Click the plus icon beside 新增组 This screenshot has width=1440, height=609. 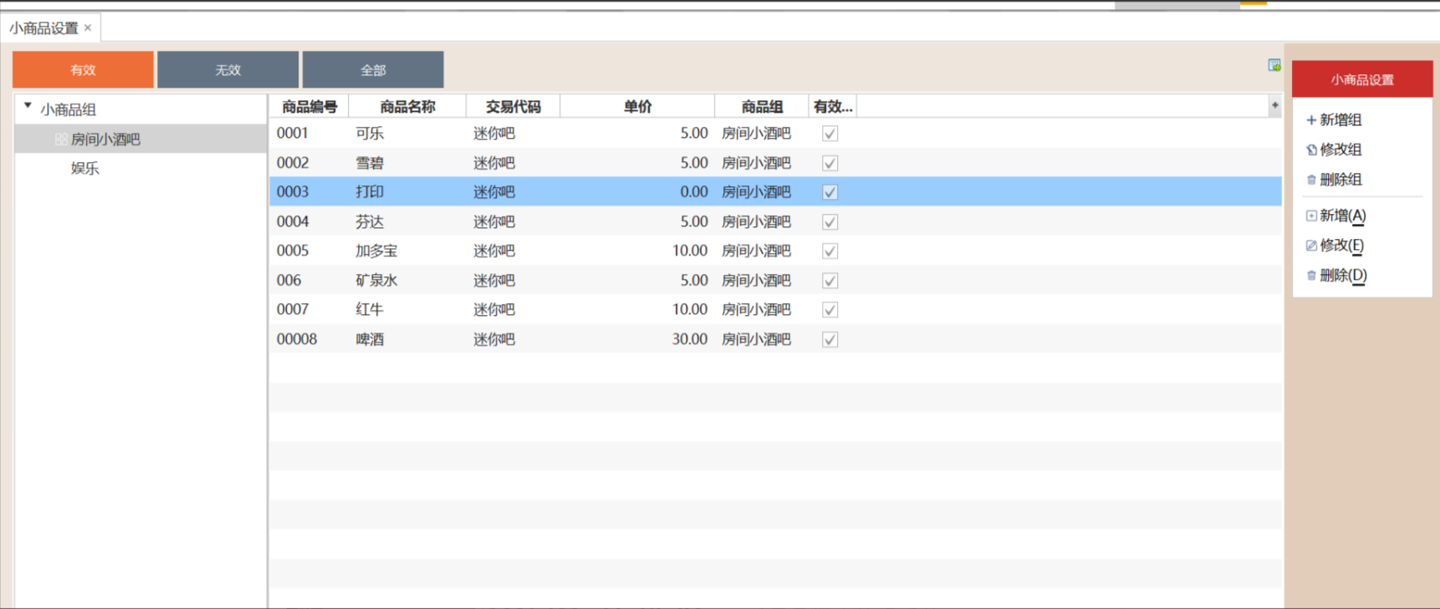click(1310, 120)
